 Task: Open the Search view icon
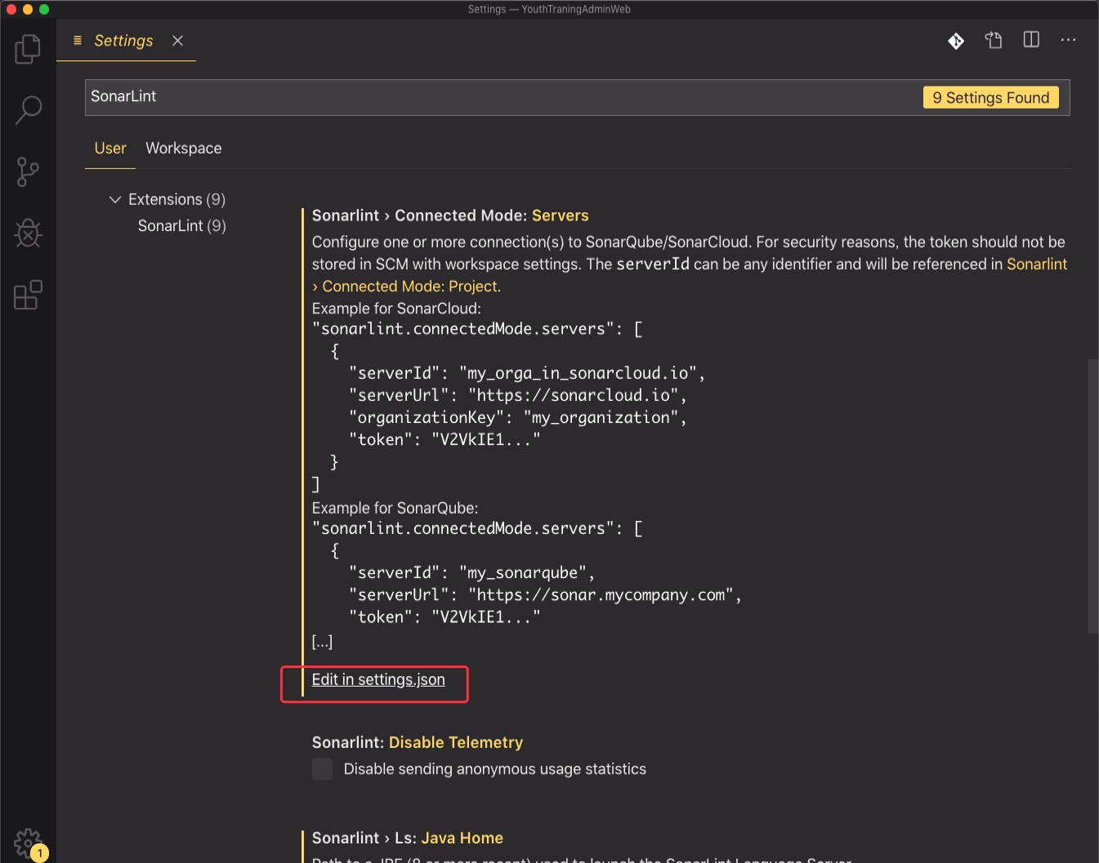[28, 110]
